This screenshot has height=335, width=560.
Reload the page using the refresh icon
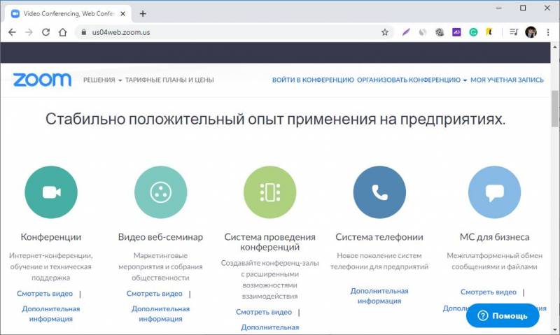tap(45, 32)
